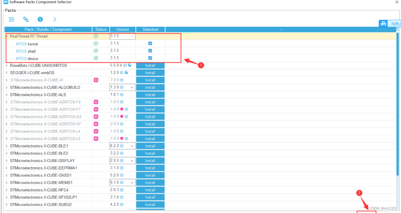401x213 pixels.
Task: Click the pink chip icon for X-CUBE-AI
Action: tap(96, 80)
